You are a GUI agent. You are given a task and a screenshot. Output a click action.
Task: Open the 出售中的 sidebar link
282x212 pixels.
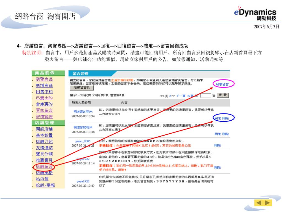coord(44,92)
